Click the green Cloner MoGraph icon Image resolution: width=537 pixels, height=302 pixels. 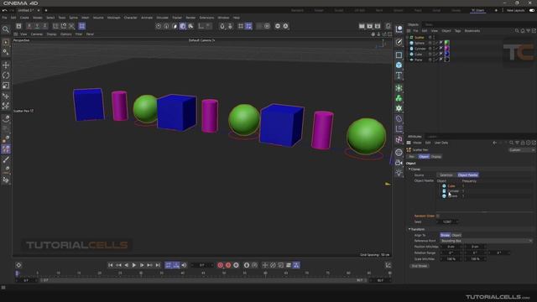(399, 98)
